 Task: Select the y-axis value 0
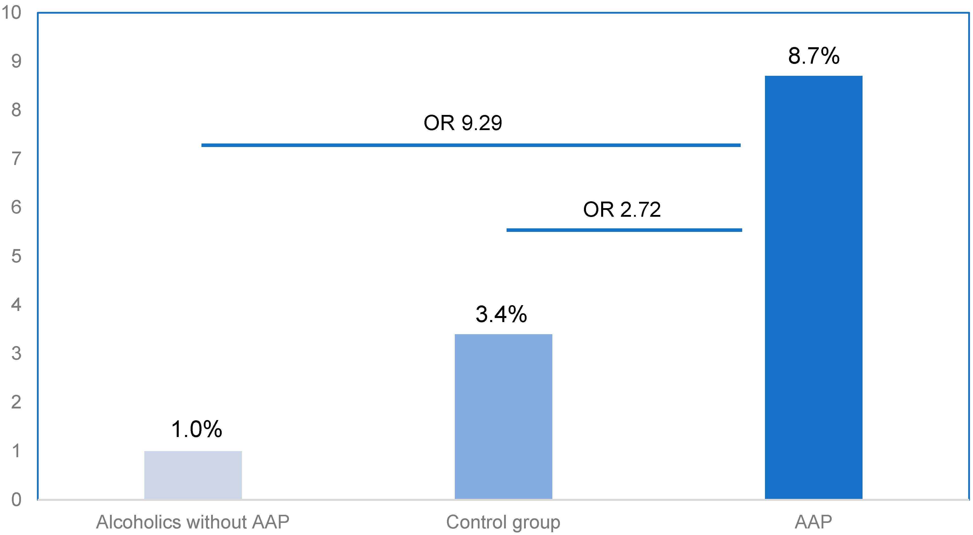point(16,500)
